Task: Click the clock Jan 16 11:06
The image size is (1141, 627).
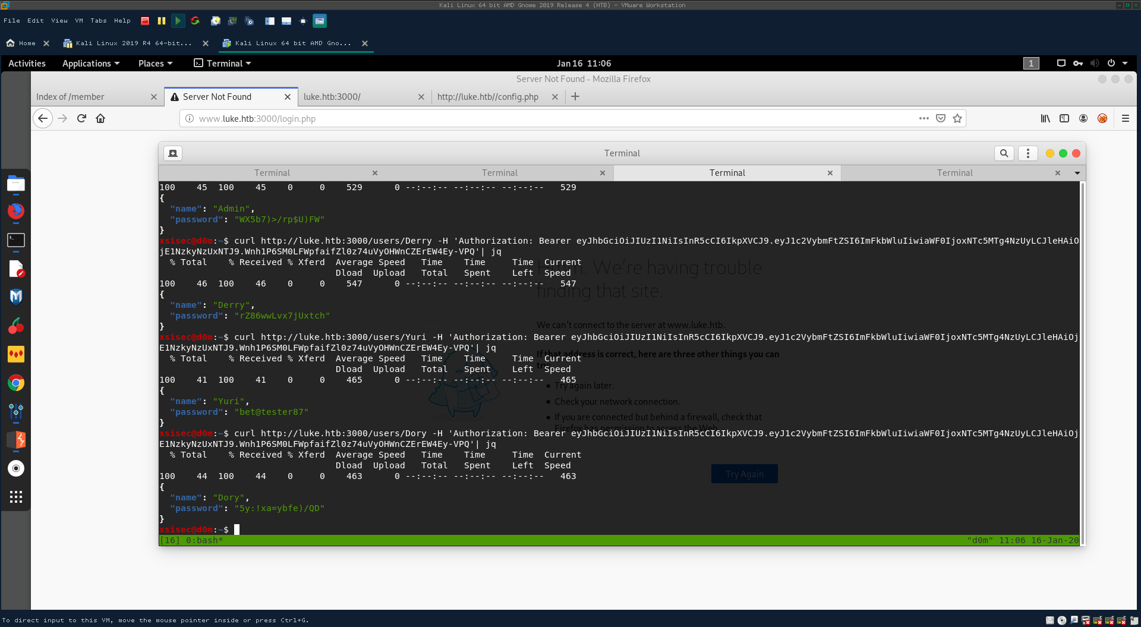Action: [x=584, y=64]
